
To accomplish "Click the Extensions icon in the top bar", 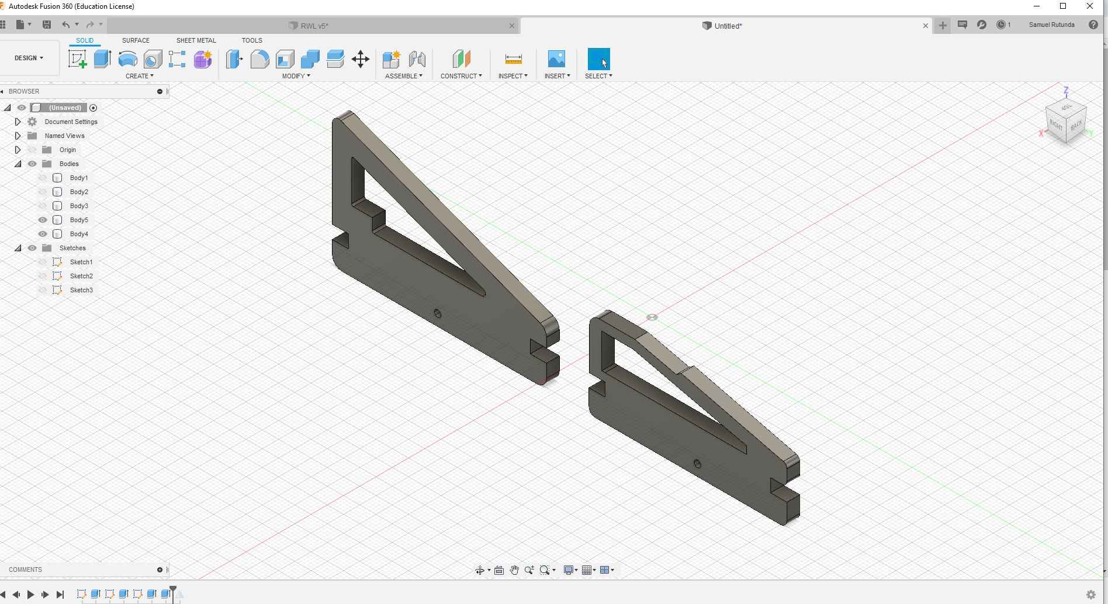I will point(982,25).
